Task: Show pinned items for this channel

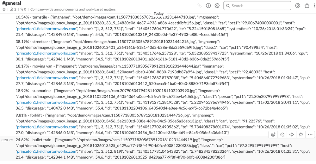Action: pos(23,9)
